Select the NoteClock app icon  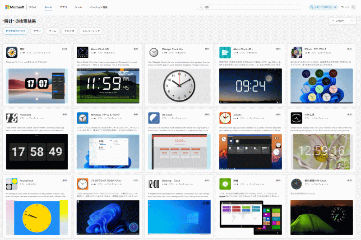click(x=11, y=118)
